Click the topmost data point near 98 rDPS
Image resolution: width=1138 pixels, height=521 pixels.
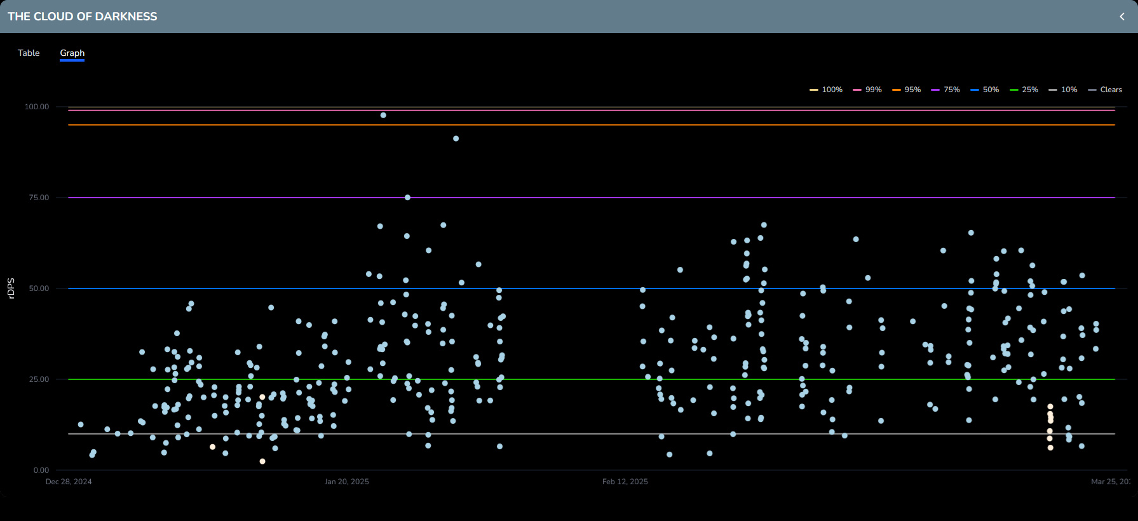click(x=383, y=115)
